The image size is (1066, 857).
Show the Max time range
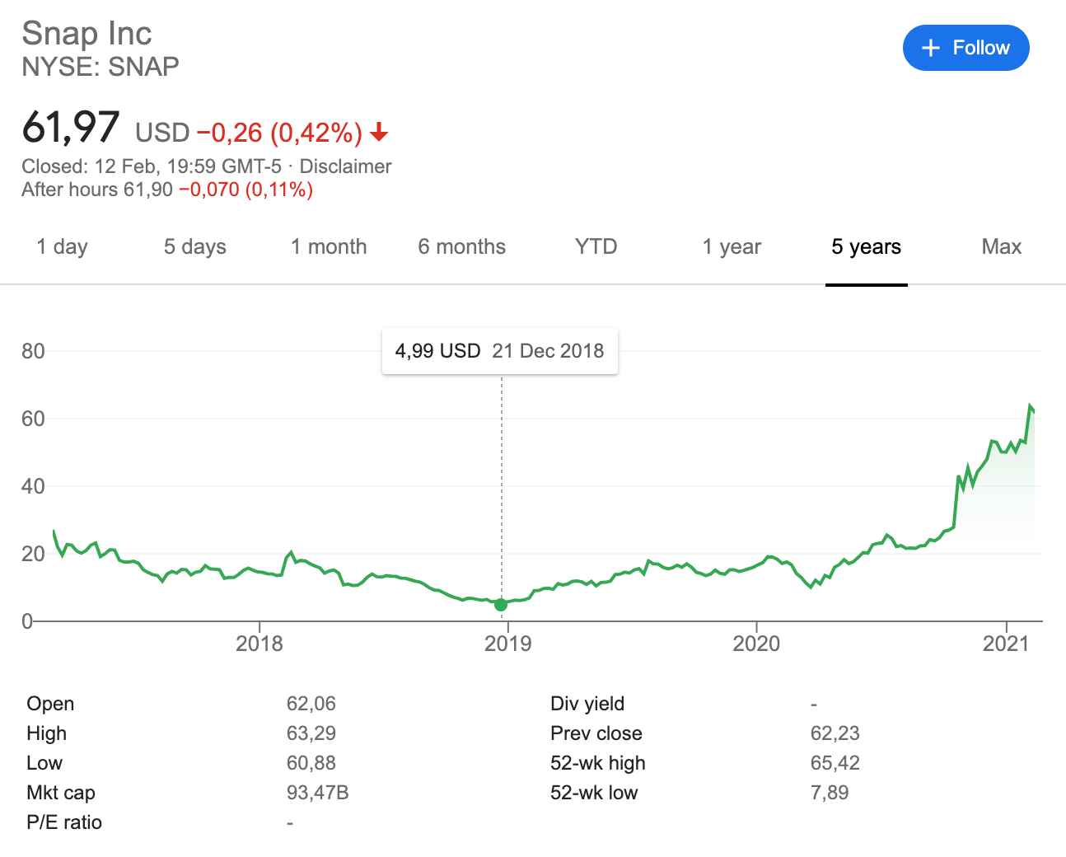tap(1002, 246)
